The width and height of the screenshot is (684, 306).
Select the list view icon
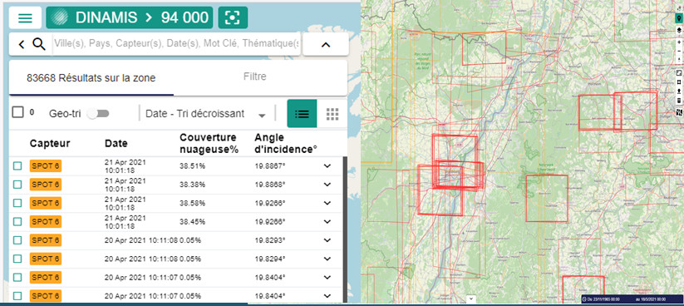coord(302,114)
